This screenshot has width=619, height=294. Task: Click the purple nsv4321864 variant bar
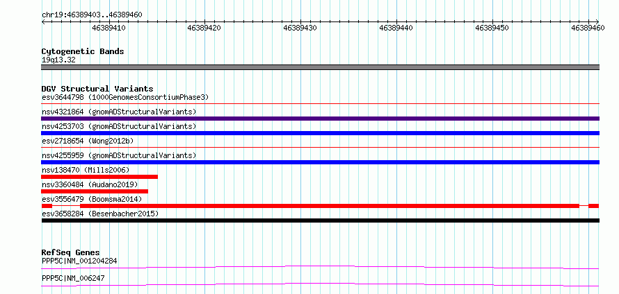click(320, 119)
